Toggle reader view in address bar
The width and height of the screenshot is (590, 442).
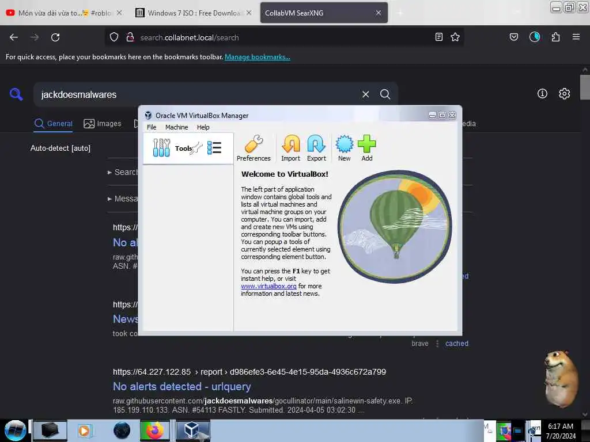pos(438,37)
